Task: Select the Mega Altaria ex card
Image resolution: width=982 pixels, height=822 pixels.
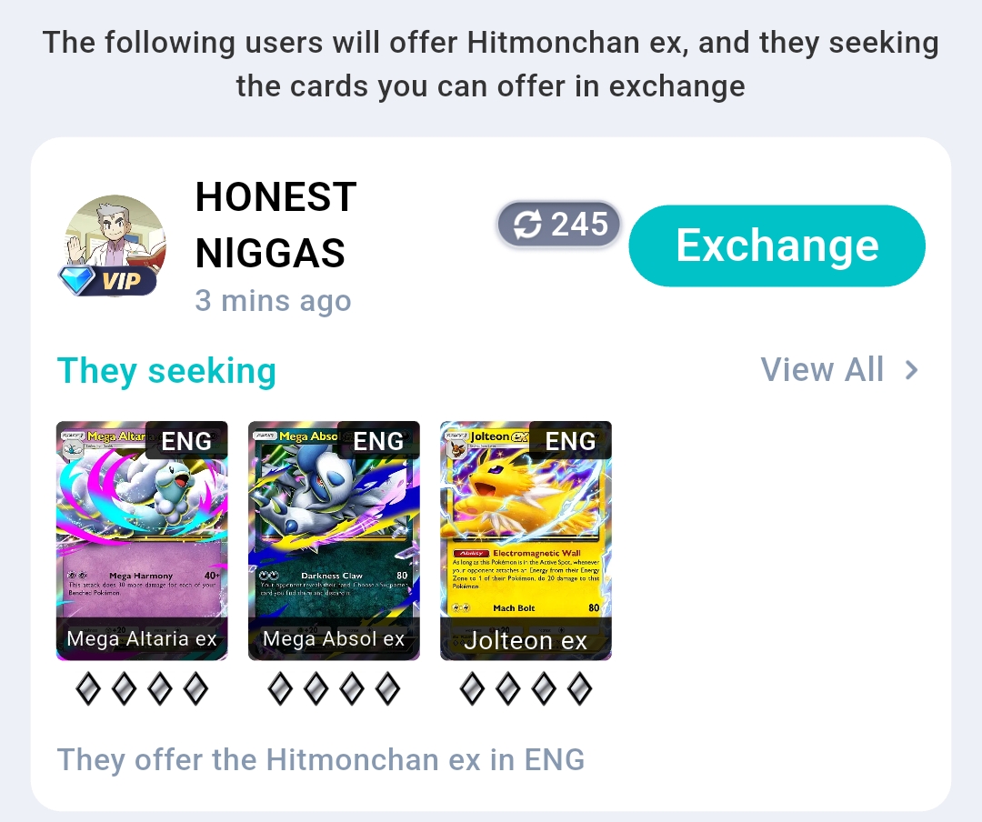Action: tap(142, 541)
